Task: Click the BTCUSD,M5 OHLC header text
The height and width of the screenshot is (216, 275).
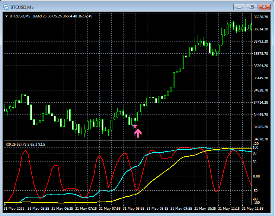Action: (51, 16)
